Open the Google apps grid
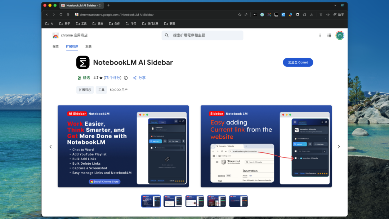The width and height of the screenshot is (389, 219). (329, 35)
